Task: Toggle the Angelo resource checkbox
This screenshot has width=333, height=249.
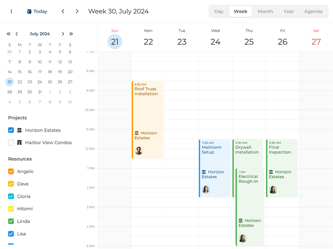Action: [11, 172]
